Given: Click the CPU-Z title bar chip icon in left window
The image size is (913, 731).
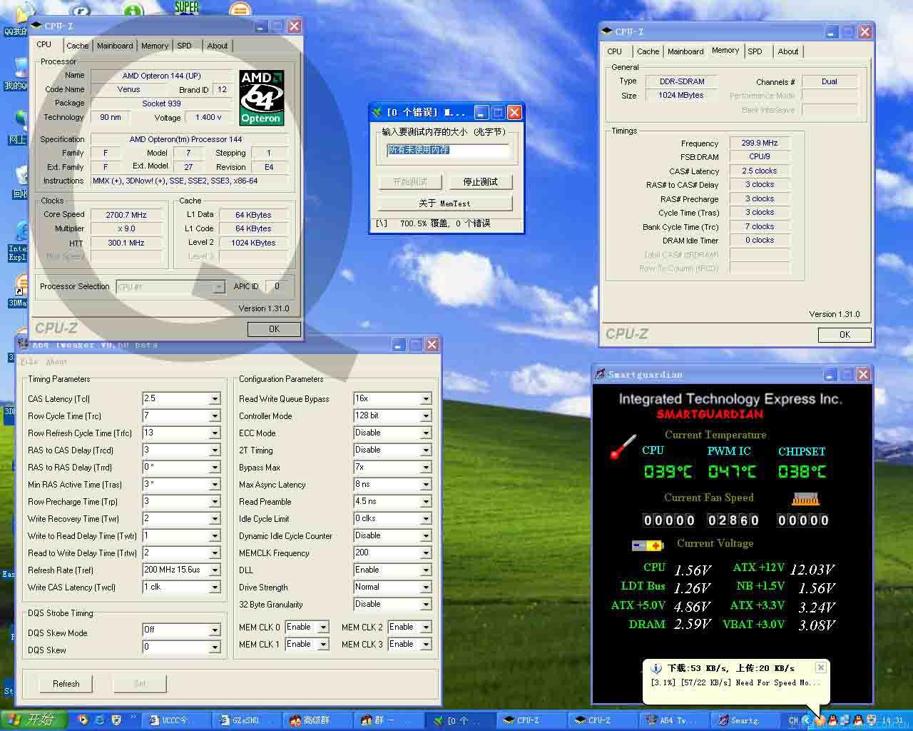Looking at the screenshot, I should coord(37,26).
